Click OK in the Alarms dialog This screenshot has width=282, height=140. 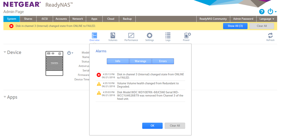coord(152,126)
